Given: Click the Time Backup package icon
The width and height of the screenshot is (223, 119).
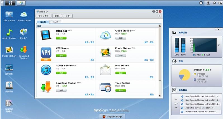Looking at the screenshot, I should click(x=105, y=87).
